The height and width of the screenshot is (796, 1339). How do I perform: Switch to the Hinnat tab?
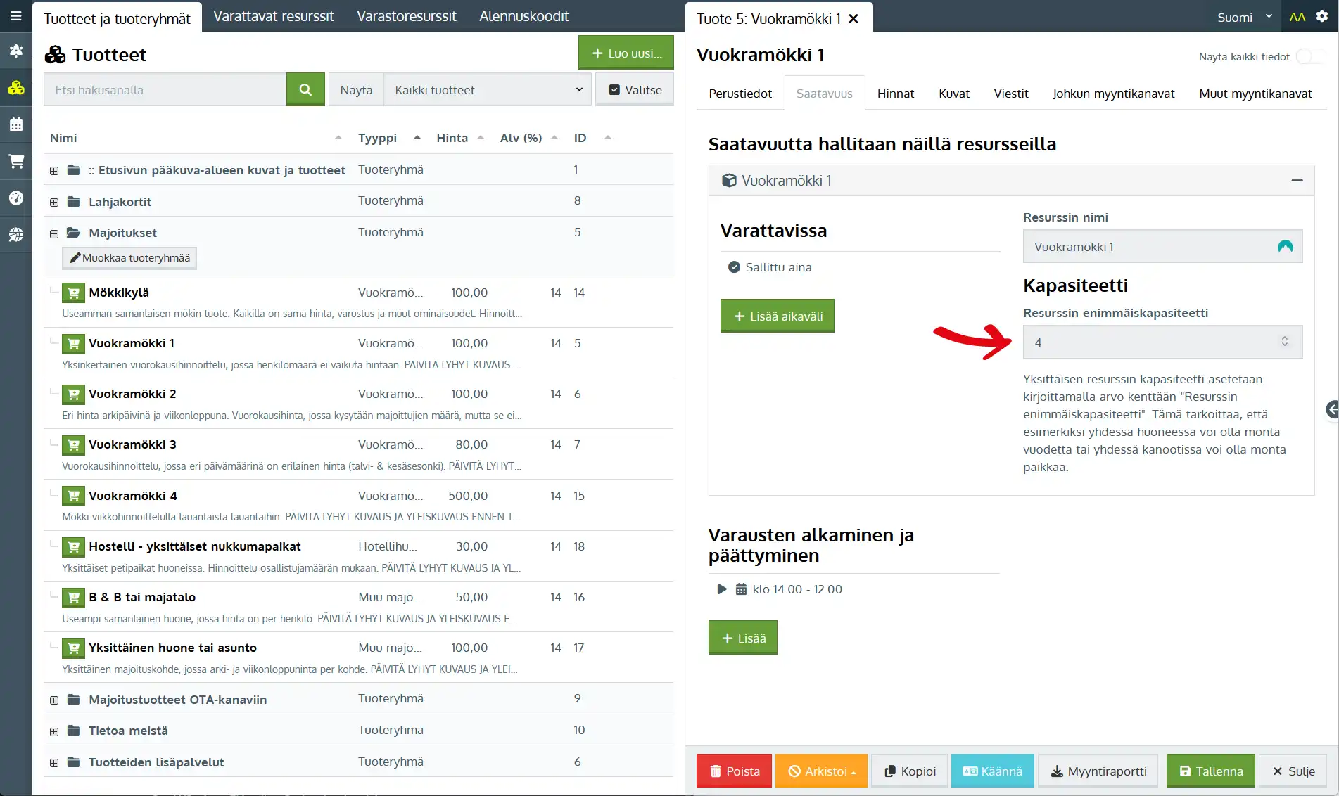tap(895, 94)
